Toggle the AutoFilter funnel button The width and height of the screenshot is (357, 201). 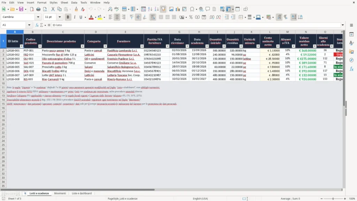tap(163, 9)
